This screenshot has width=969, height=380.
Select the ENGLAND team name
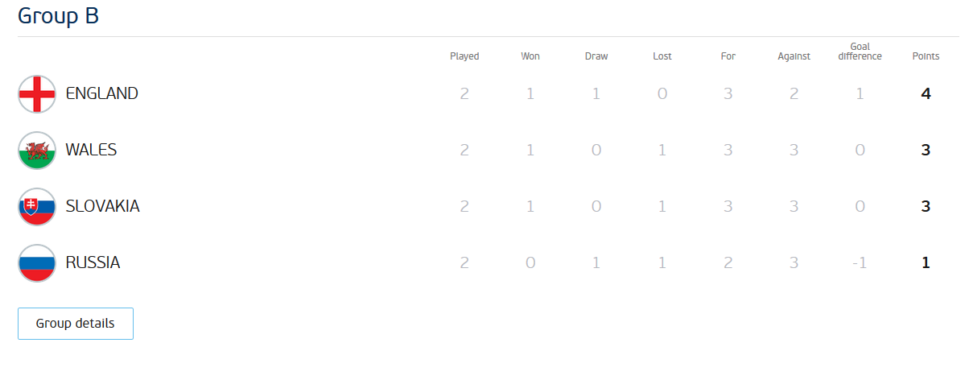point(102,93)
